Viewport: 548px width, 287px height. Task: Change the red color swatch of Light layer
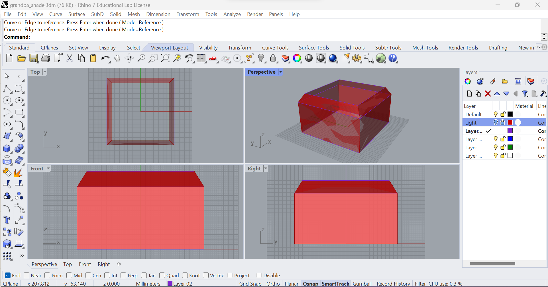[510, 123]
